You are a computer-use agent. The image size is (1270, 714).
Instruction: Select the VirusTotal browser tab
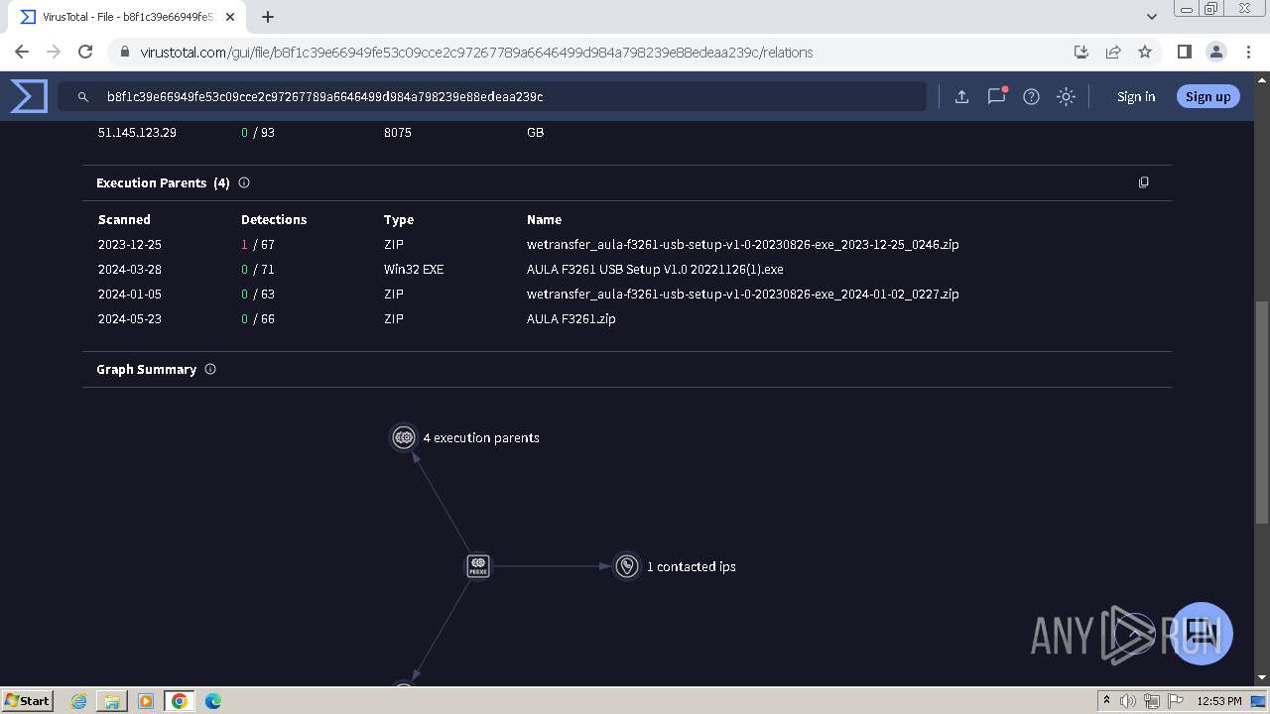point(128,17)
